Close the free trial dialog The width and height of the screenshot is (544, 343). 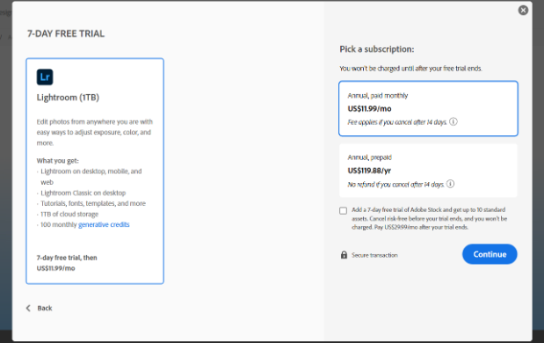click(x=523, y=10)
